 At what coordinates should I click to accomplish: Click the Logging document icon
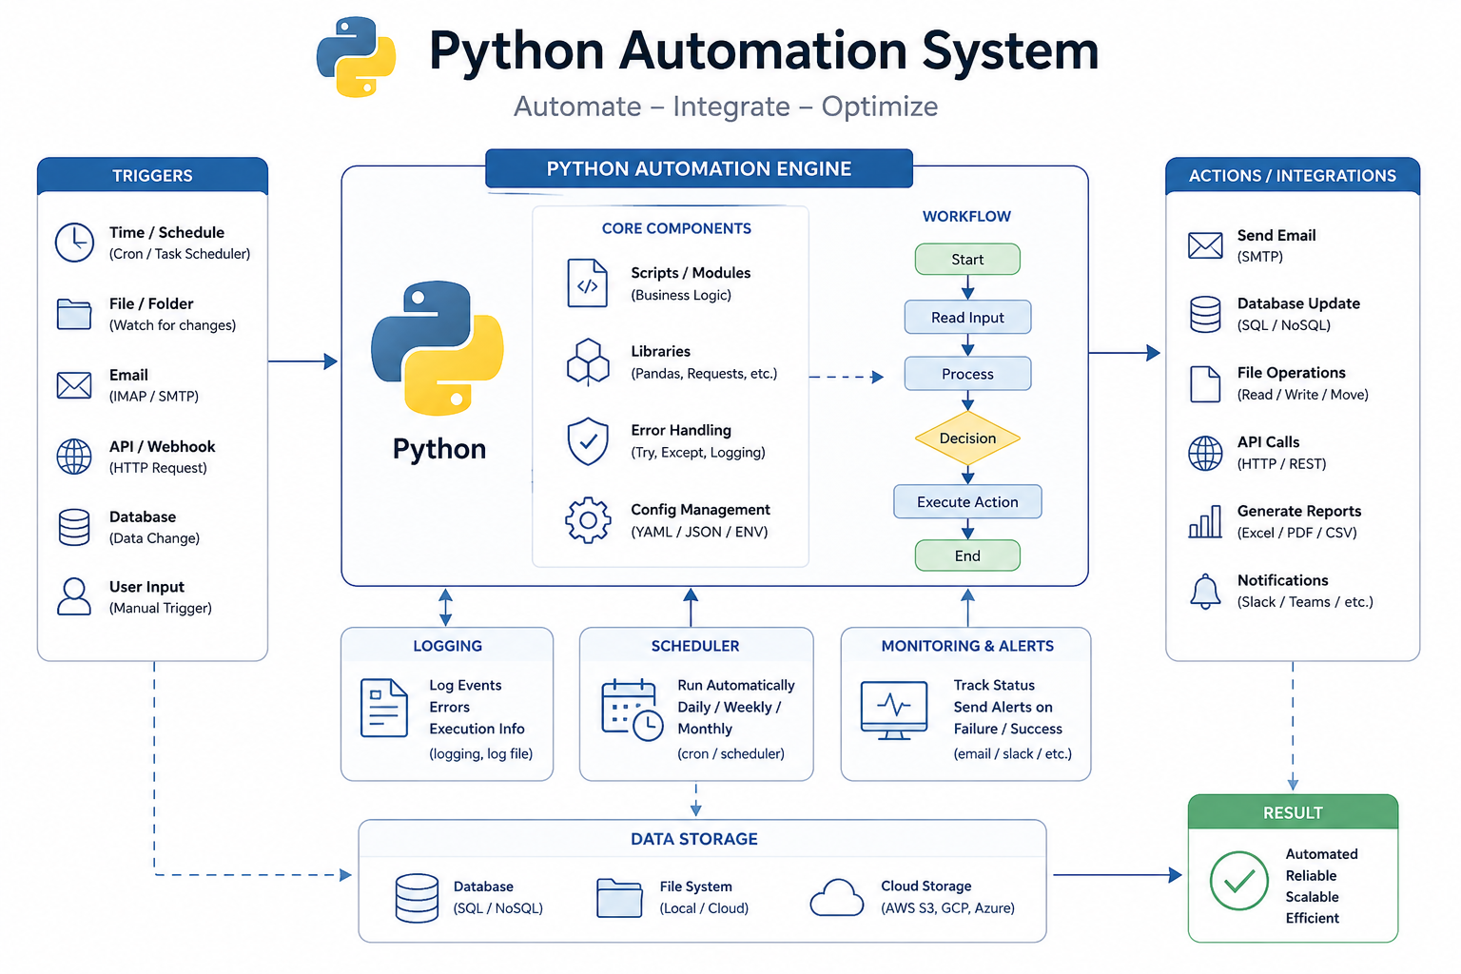click(x=383, y=708)
